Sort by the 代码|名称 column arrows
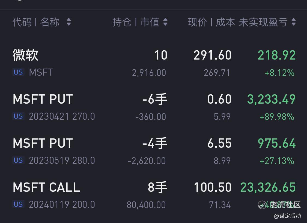The height and width of the screenshot is (223, 307). (68, 22)
